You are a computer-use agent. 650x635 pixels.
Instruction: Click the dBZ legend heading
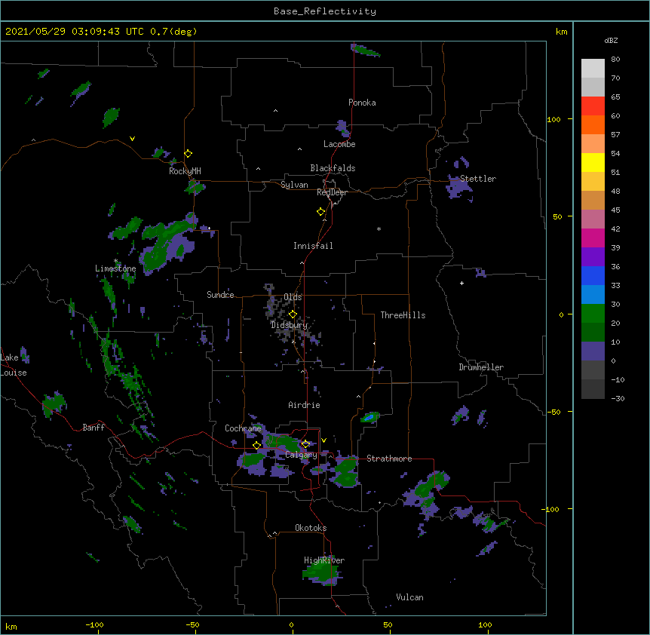pos(611,40)
